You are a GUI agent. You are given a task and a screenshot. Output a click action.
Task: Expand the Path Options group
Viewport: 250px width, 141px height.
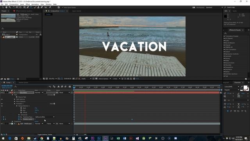click(x=15, y=99)
